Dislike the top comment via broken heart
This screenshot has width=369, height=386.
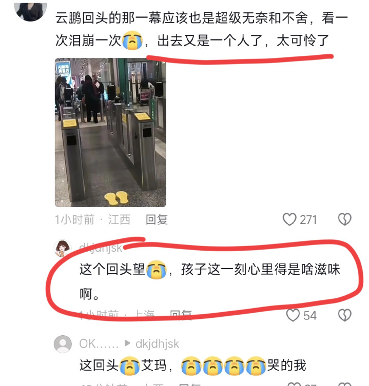(x=344, y=219)
